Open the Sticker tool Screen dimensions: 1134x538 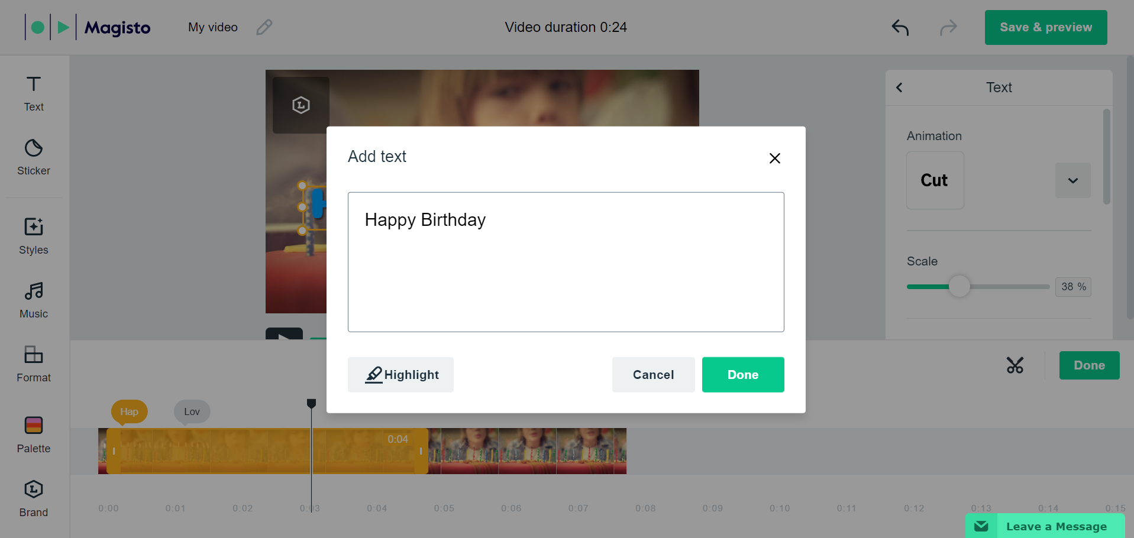pyautogui.click(x=34, y=158)
